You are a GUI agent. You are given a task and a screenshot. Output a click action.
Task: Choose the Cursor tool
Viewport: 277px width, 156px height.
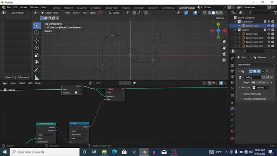[37, 33]
